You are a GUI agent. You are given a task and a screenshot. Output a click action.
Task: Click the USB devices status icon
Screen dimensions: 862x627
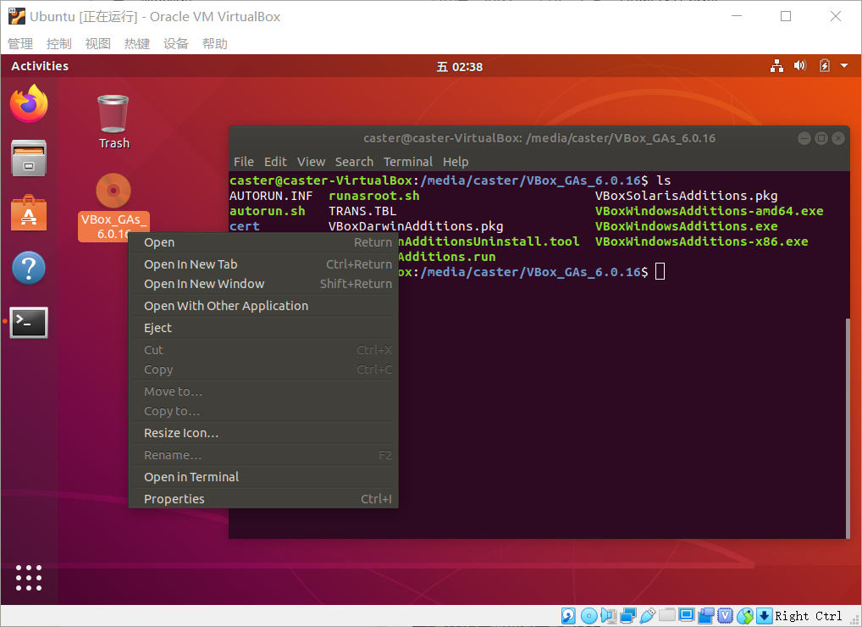[x=648, y=615]
